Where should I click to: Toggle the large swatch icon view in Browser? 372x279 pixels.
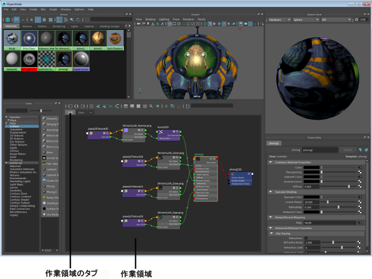point(44,20)
